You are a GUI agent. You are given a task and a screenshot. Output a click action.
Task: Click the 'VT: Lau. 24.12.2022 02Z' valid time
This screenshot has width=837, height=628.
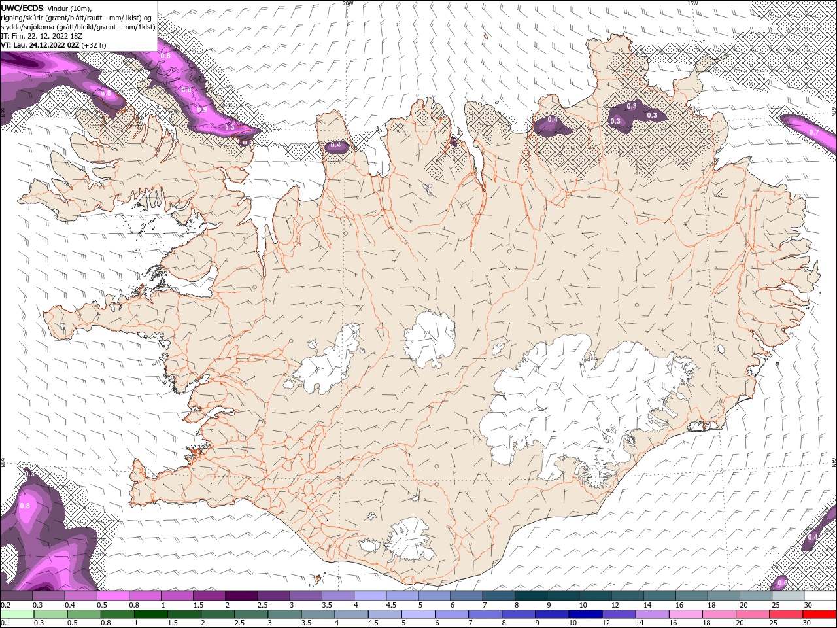40,45
